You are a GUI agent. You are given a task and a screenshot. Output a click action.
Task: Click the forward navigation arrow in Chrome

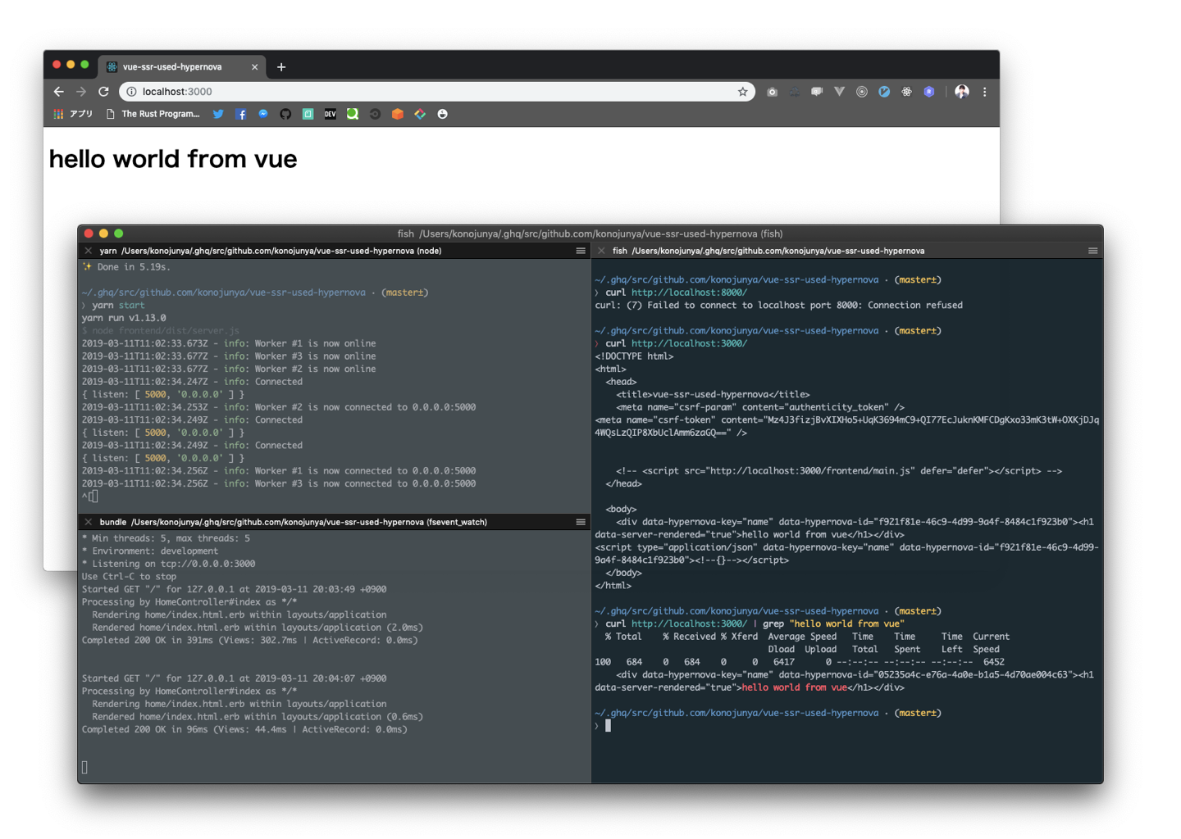tap(81, 92)
